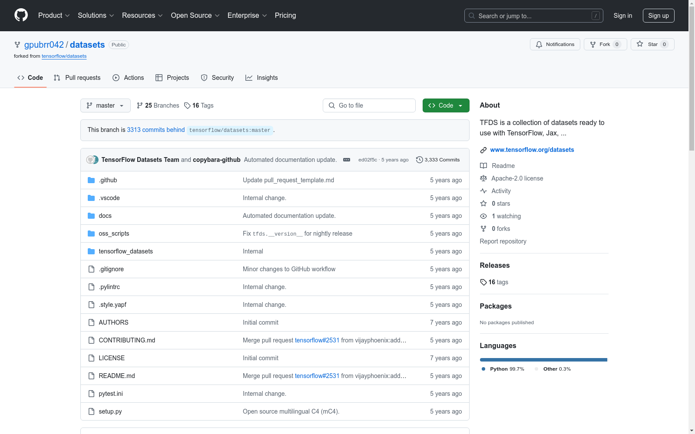
Task: Open the Solutions dropdown menu
Action: [96, 15]
